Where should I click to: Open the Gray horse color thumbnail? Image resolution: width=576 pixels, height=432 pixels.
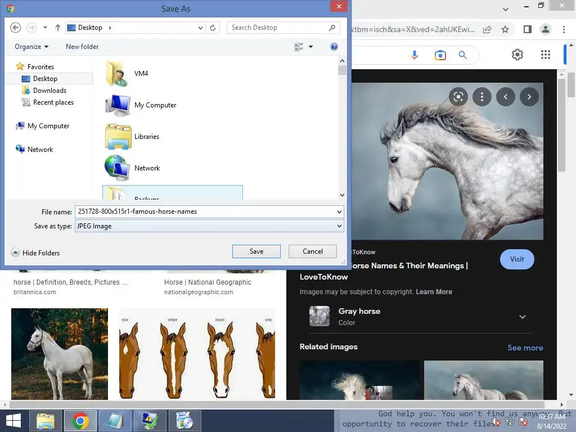click(319, 316)
